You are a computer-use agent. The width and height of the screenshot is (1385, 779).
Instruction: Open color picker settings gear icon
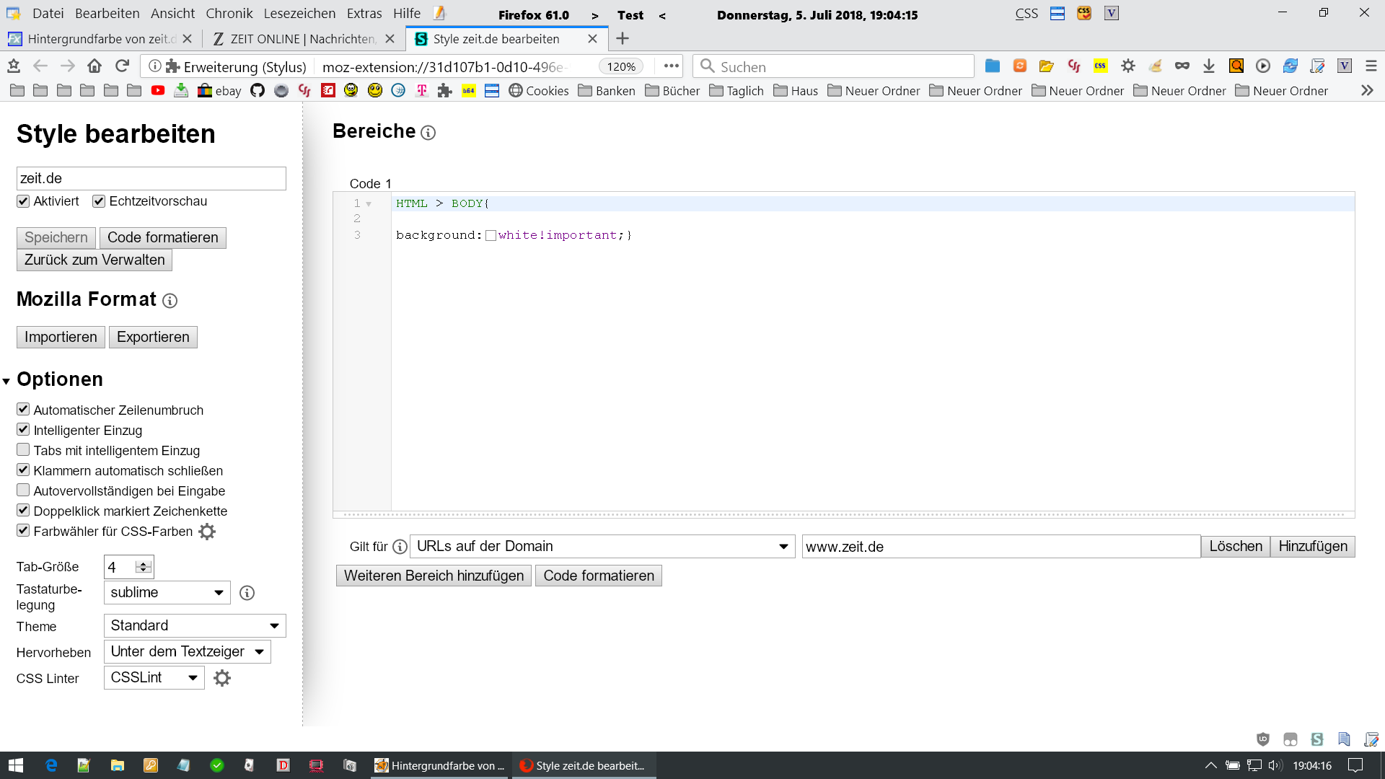(x=207, y=532)
